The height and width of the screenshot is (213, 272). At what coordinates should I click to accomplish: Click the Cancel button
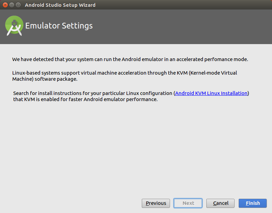tap(220, 203)
